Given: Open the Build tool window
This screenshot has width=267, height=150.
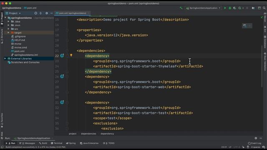Looking at the screenshot, I should pos(43,143).
